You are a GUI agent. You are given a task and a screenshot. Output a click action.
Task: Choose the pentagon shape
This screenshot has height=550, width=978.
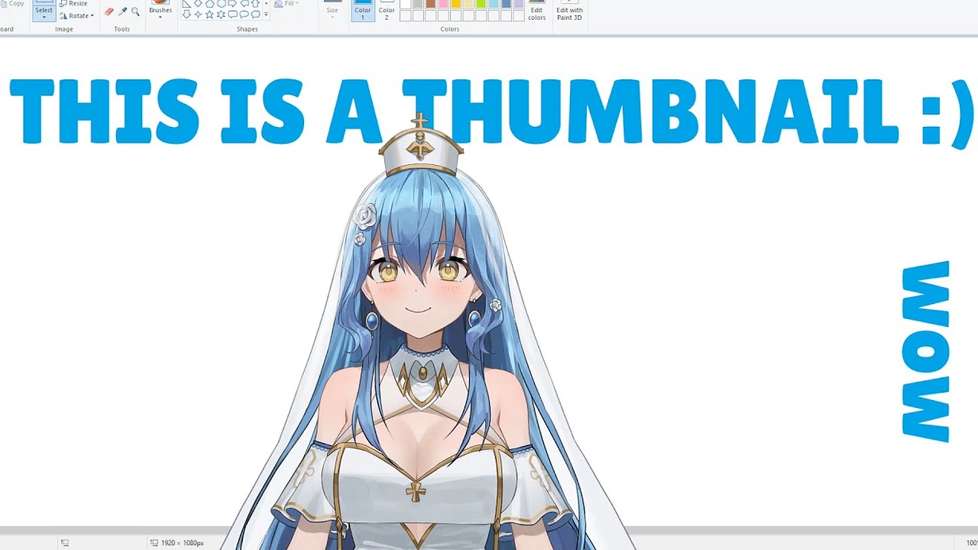pyautogui.click(x=210, y=3)
